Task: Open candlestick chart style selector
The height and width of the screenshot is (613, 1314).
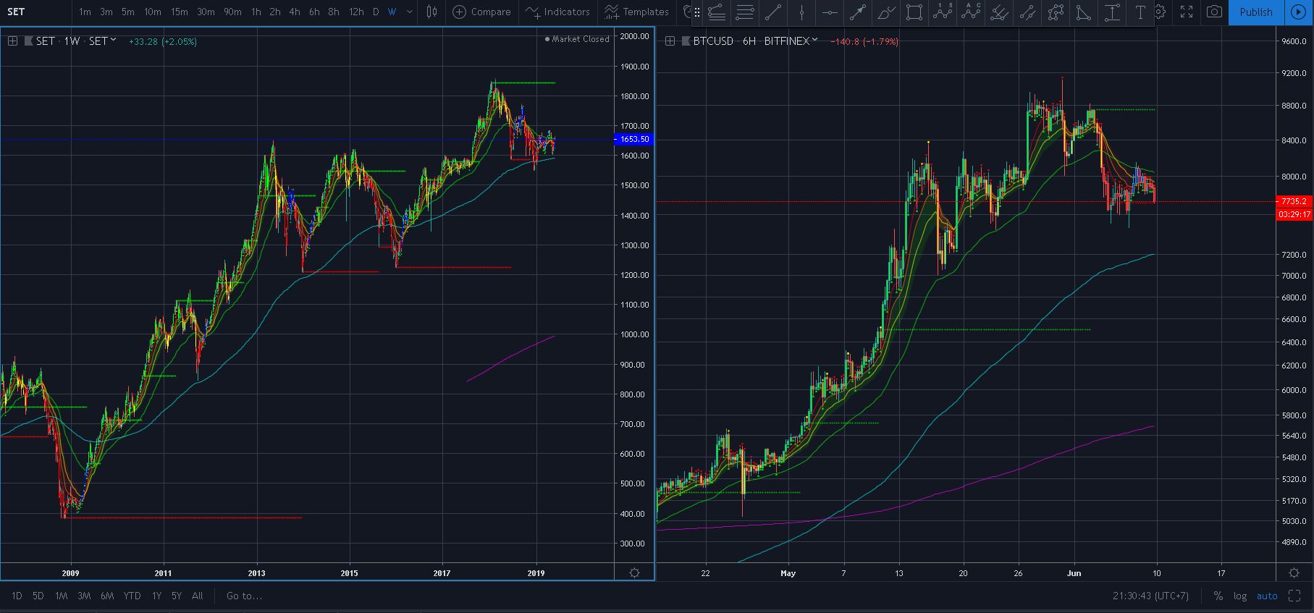Action: 432,12
